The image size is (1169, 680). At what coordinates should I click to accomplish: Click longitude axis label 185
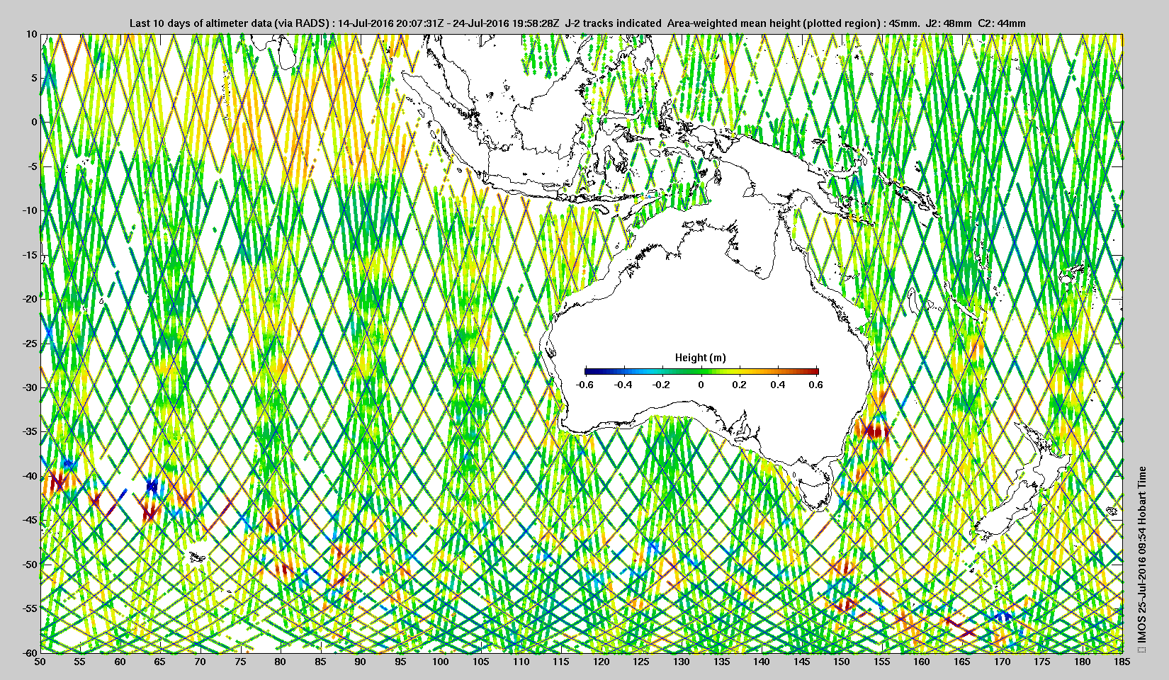(x=1122, y=662)
